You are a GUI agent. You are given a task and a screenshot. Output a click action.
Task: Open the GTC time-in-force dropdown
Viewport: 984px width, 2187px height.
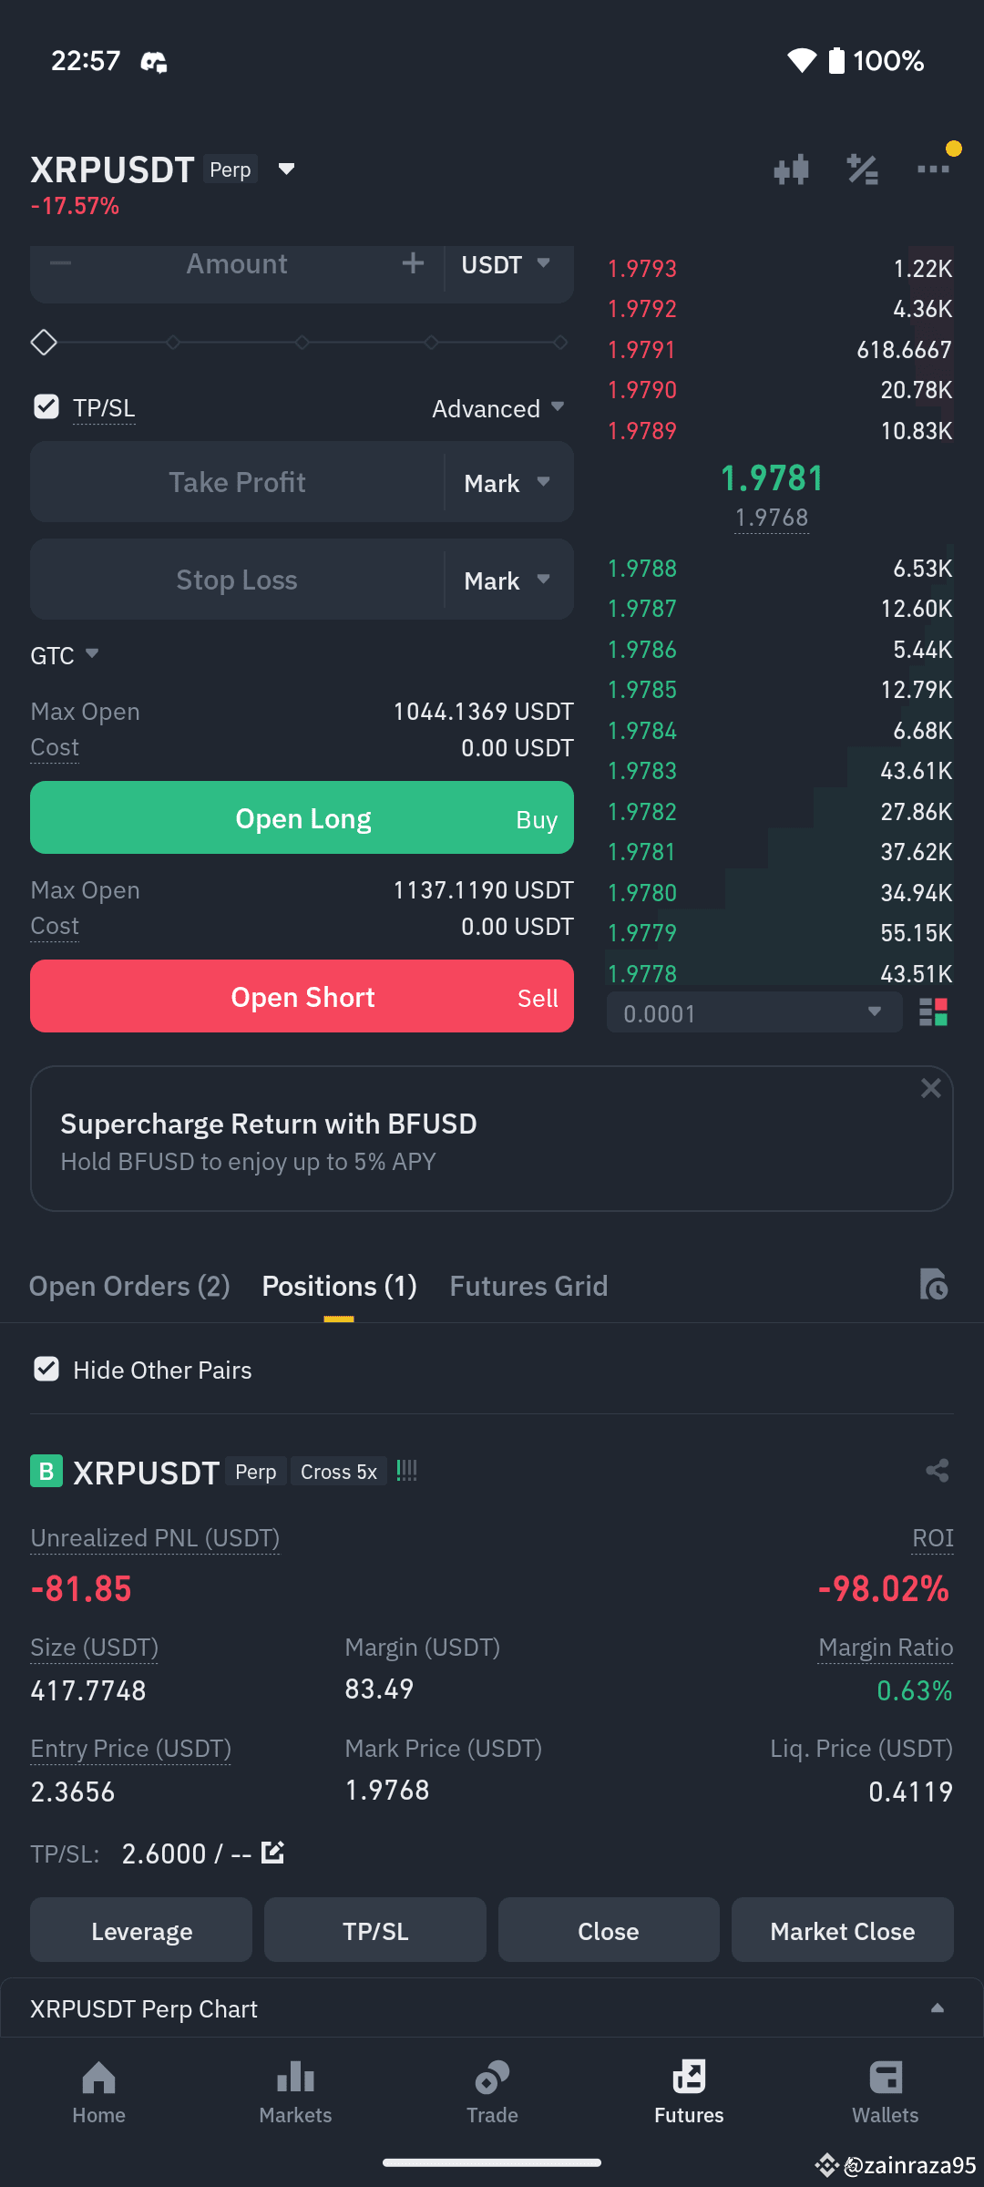[65, 655]
